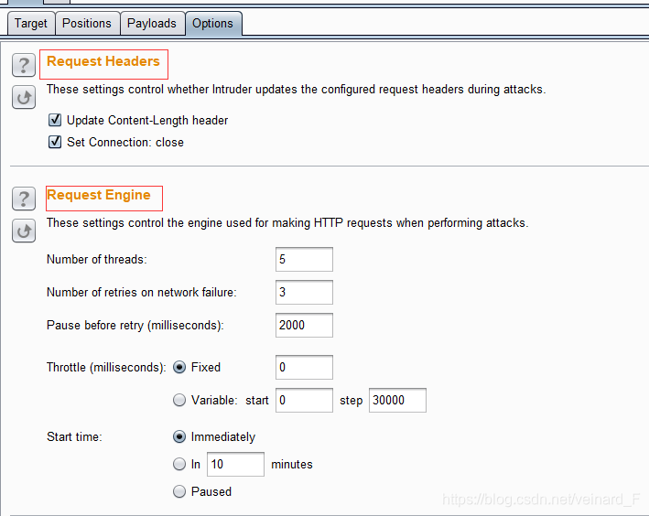Uncheck Update Content-Length header

click(55, 120)
